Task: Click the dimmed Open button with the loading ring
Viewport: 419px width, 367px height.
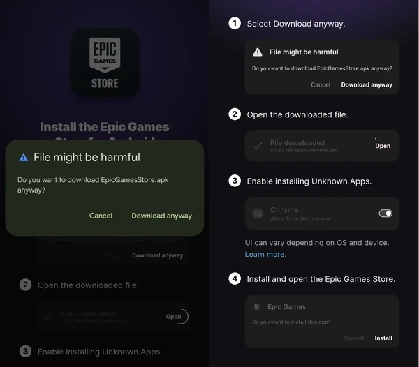Action: coord(174,317)
